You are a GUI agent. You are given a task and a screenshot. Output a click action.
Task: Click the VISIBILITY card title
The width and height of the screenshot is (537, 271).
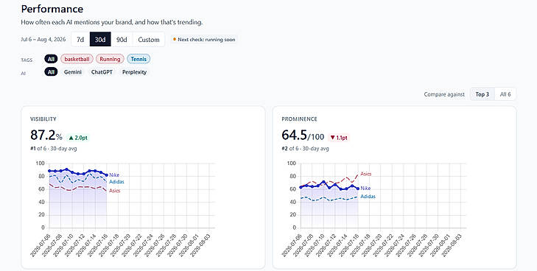(43, 119)
